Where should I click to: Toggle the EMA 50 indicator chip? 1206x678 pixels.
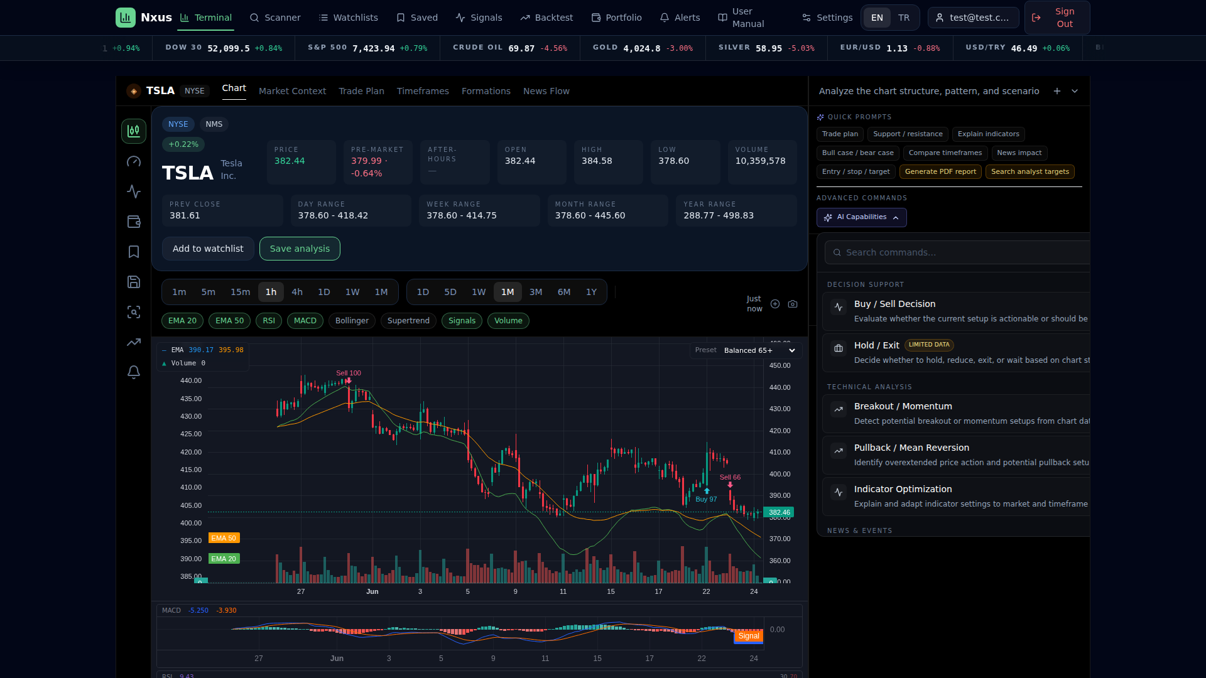click(229, 321)
